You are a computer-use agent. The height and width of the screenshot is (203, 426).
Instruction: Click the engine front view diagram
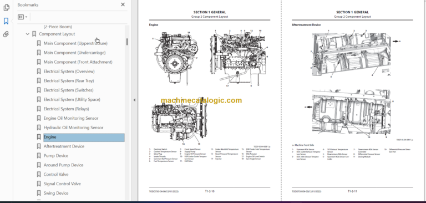coord(175,58)
